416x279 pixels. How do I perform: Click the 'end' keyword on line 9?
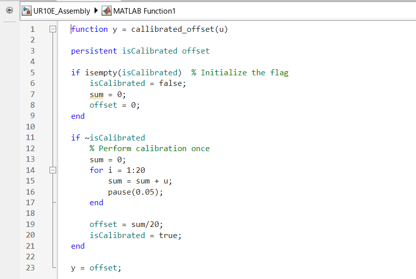pos(78,116)
